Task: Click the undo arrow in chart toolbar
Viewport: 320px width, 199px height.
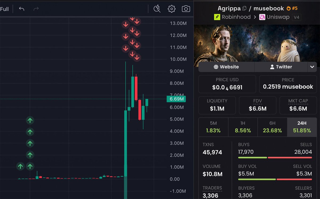Action: tap(22, 9)
